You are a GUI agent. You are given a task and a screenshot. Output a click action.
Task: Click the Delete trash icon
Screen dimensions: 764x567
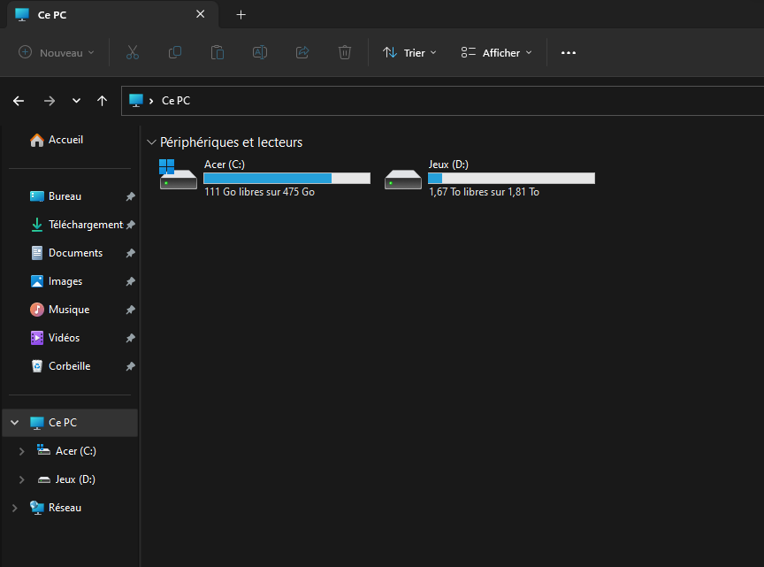click(345, 53)
